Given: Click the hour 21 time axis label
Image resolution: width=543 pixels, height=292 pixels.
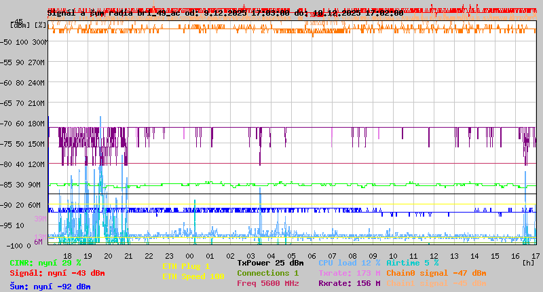Looking at the screenshot, I should tap(128, 256).
